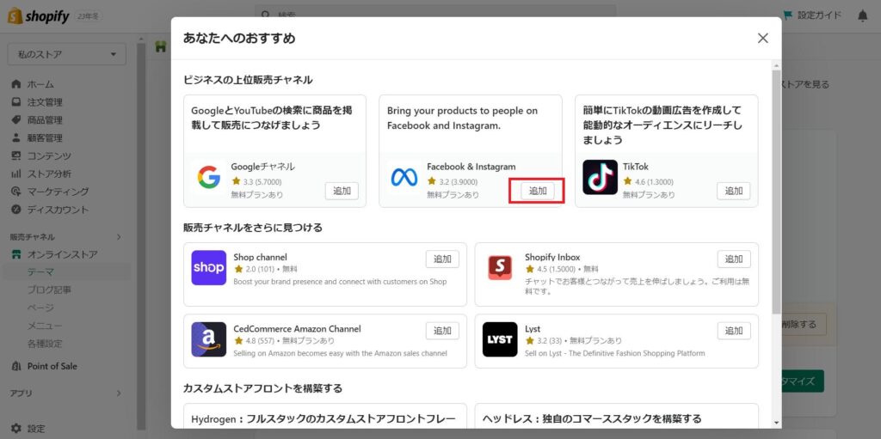Click the Shopify logo
Screen dimensions: 881x439
click(x=38, y=16)
